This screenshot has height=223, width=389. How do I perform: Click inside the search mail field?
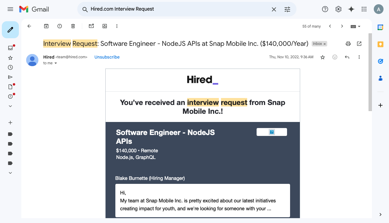pyautogui.click(x=167, y=9)
